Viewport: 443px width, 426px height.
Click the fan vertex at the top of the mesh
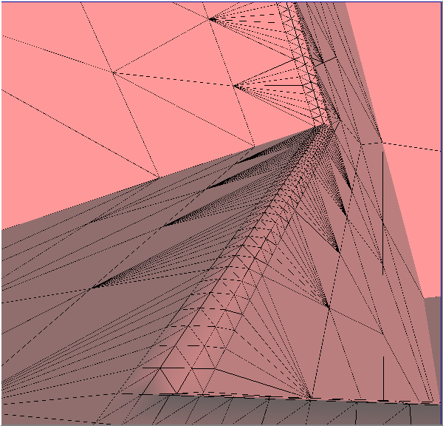point(210,18)
